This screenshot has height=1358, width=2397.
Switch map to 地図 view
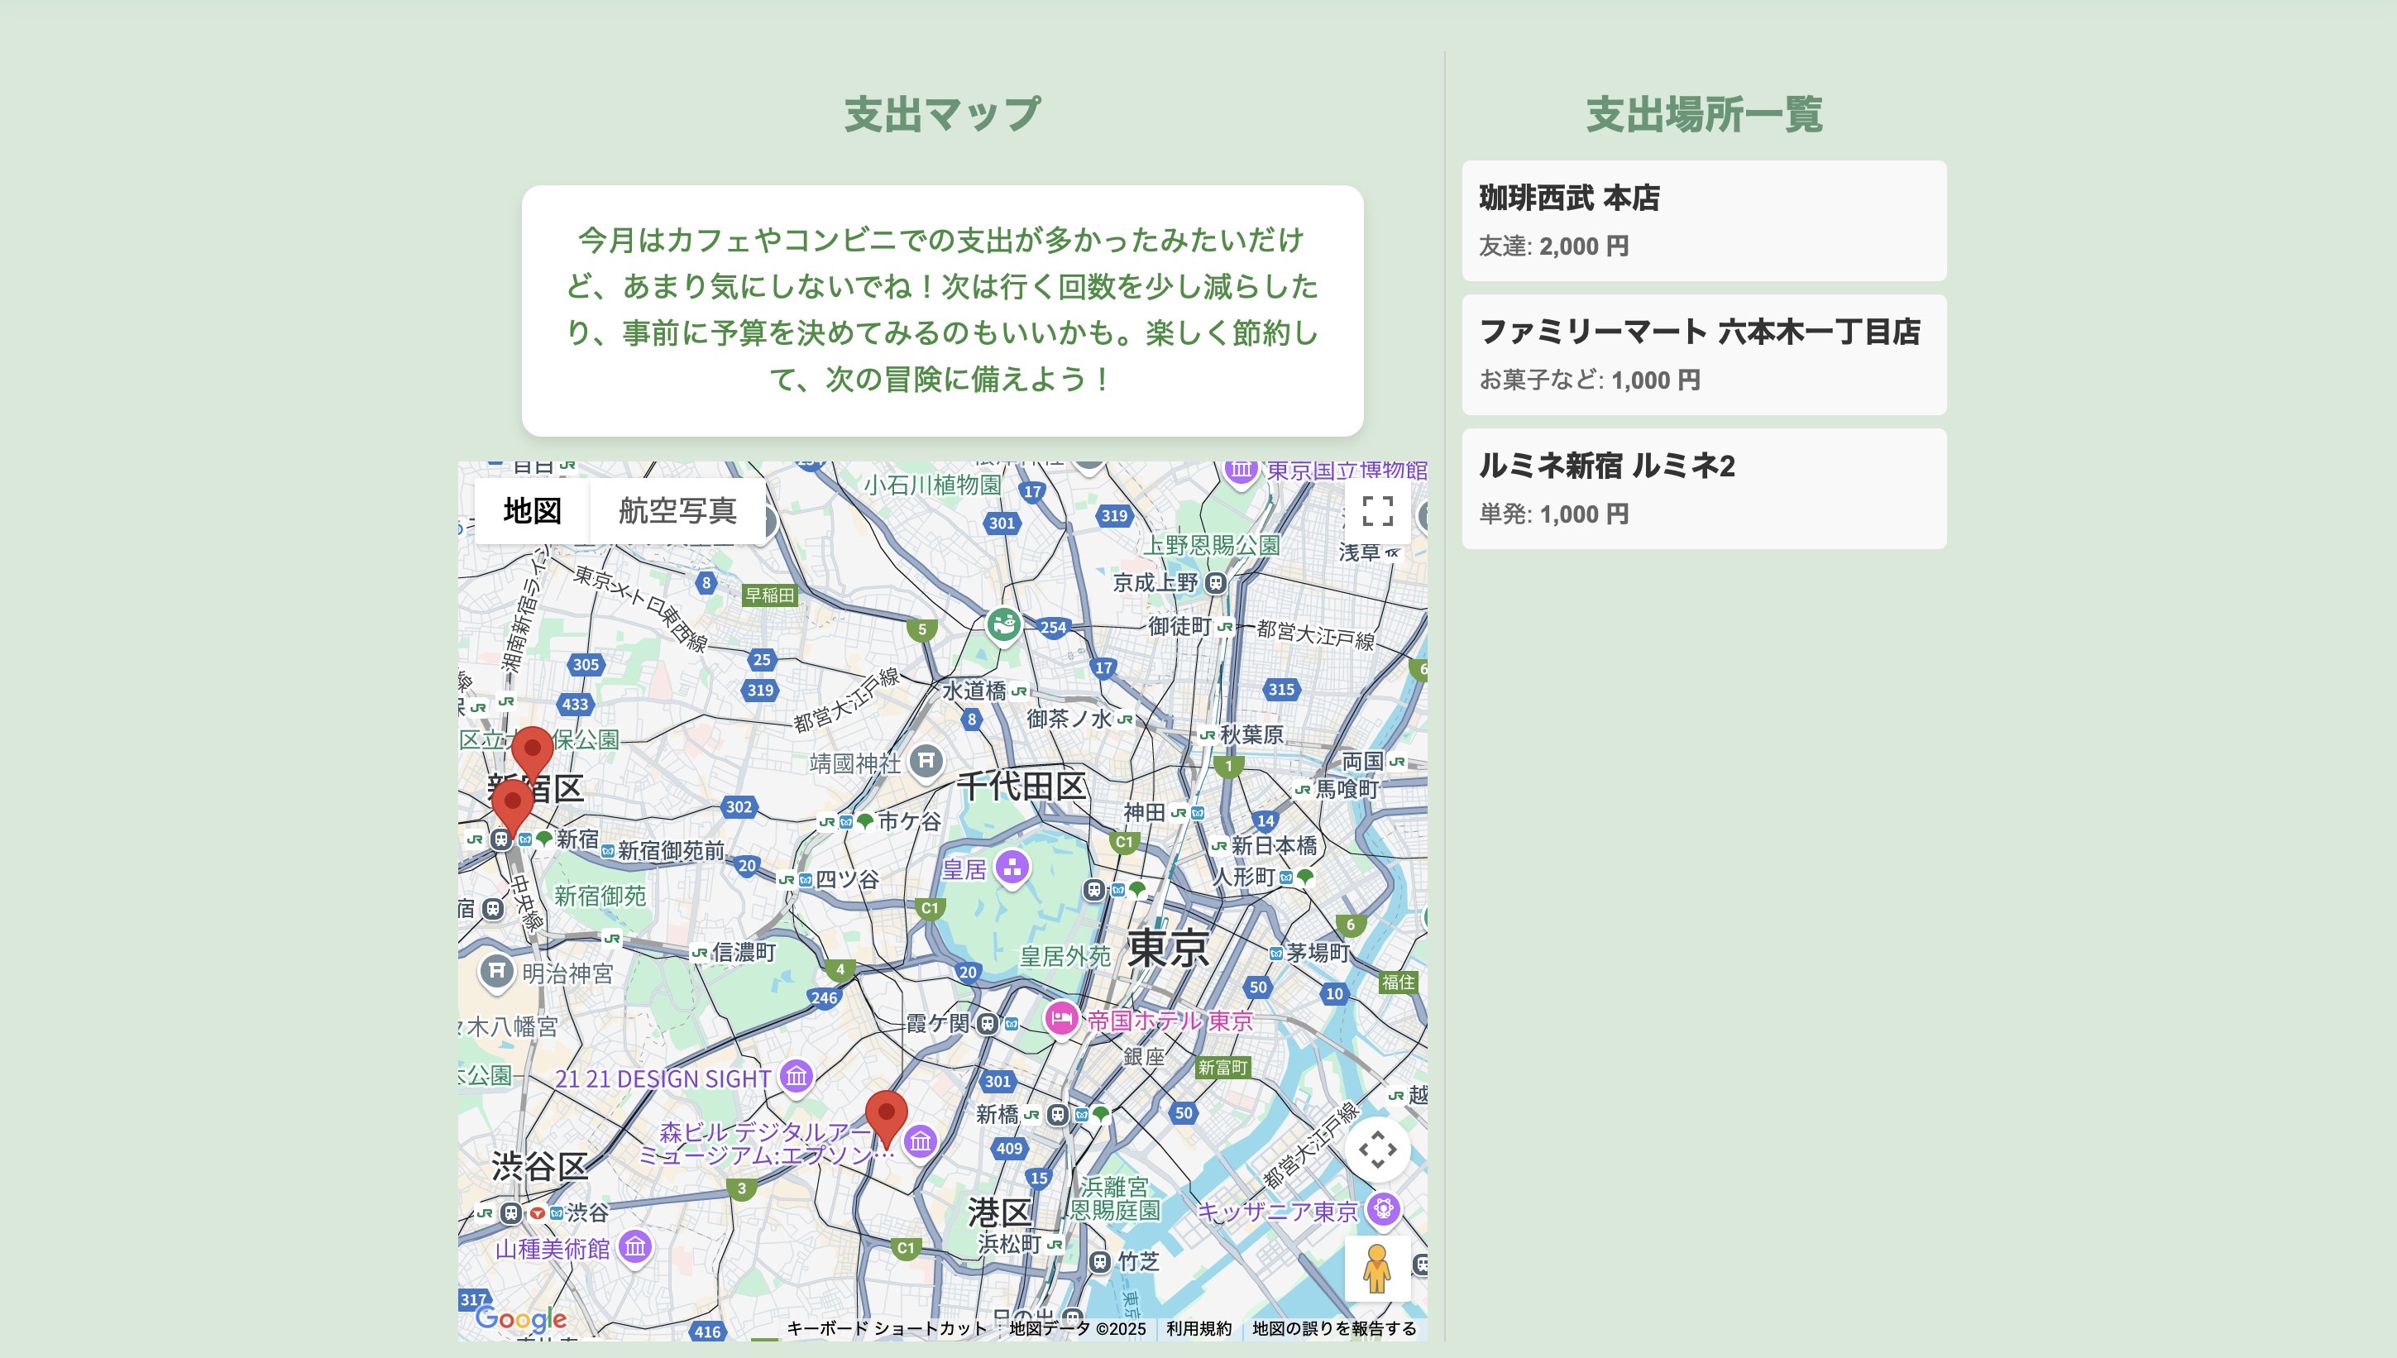(532, 511)
